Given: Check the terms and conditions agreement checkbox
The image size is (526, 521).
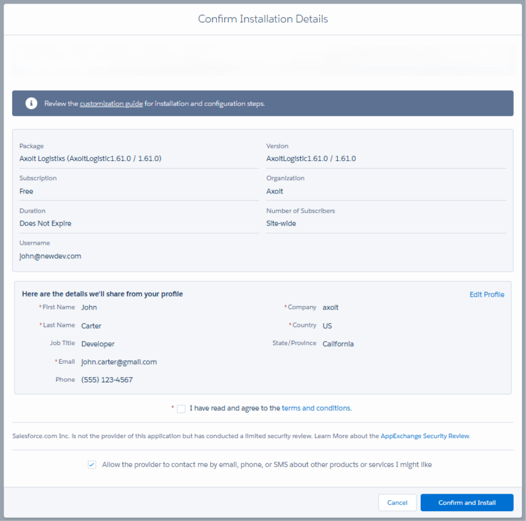Looking at the screenshot, I should coord(181,409).
